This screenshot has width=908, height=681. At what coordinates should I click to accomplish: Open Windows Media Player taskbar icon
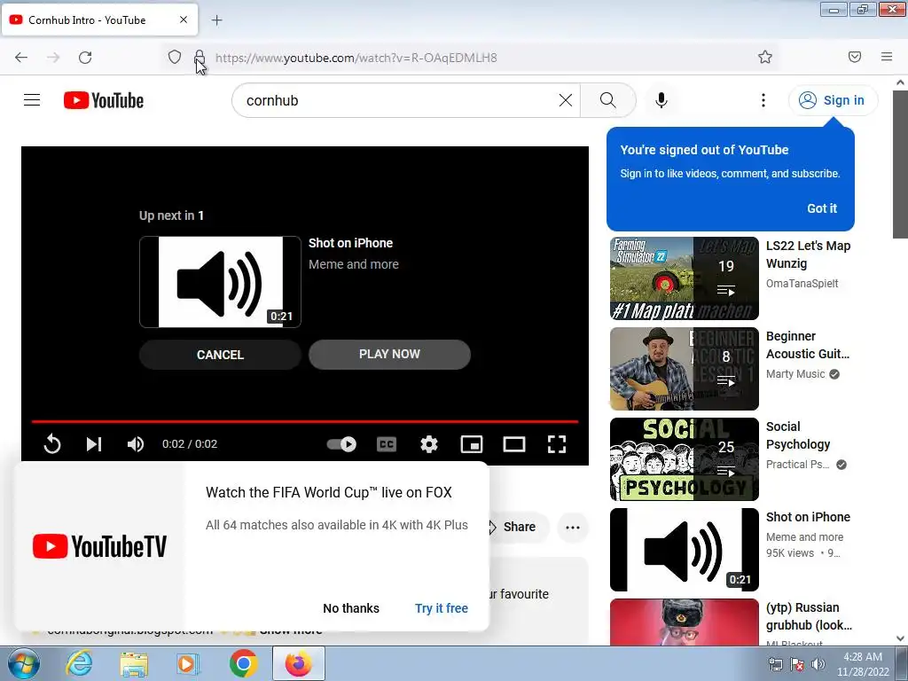click(188, 663)
